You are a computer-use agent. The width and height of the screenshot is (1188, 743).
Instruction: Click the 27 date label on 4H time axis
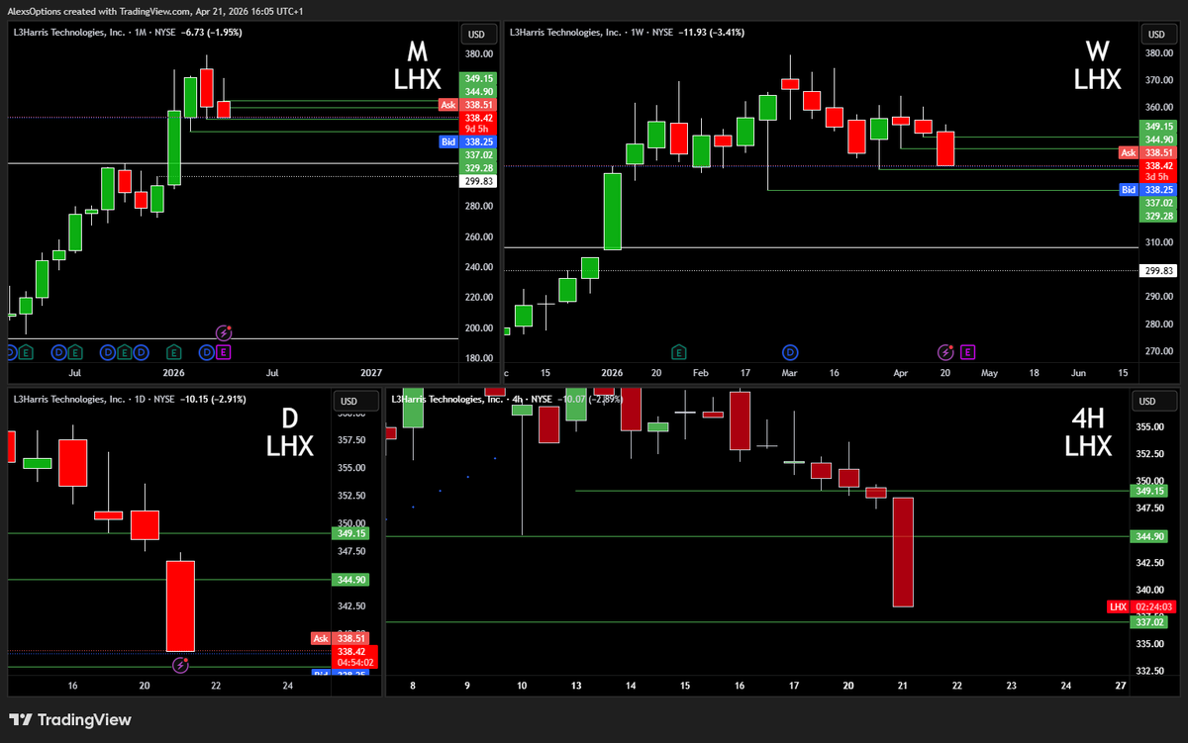click(1120, 685)
